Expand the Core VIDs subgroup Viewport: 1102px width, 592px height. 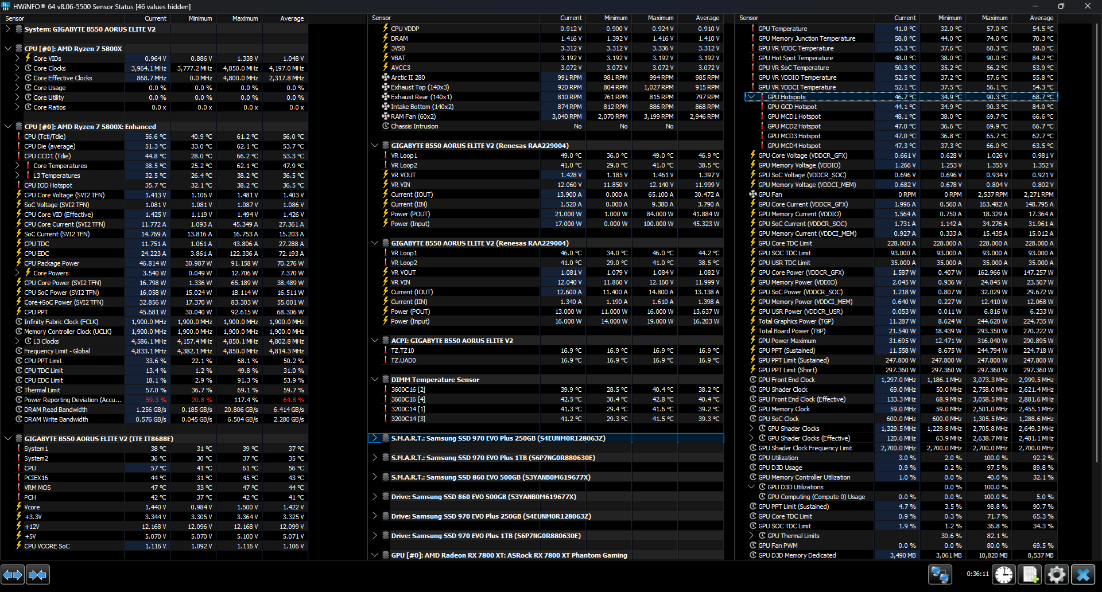17,59
